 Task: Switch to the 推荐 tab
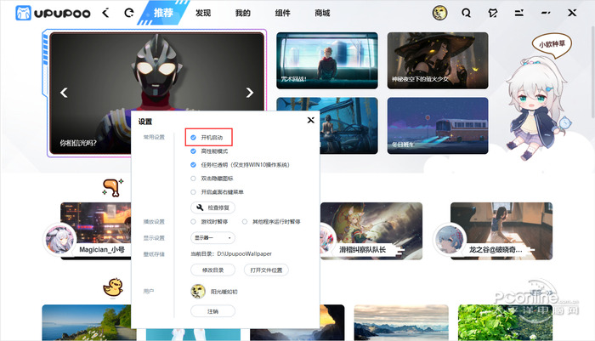point(163,13)
